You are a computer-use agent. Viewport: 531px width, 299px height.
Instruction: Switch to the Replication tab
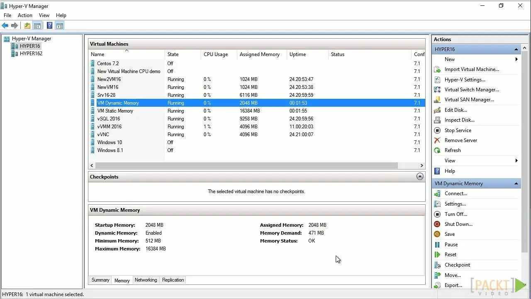tap(173, 280)
